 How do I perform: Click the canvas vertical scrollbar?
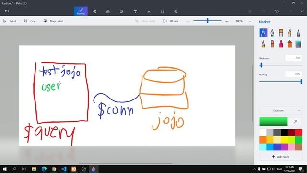[x=253, y=94]
